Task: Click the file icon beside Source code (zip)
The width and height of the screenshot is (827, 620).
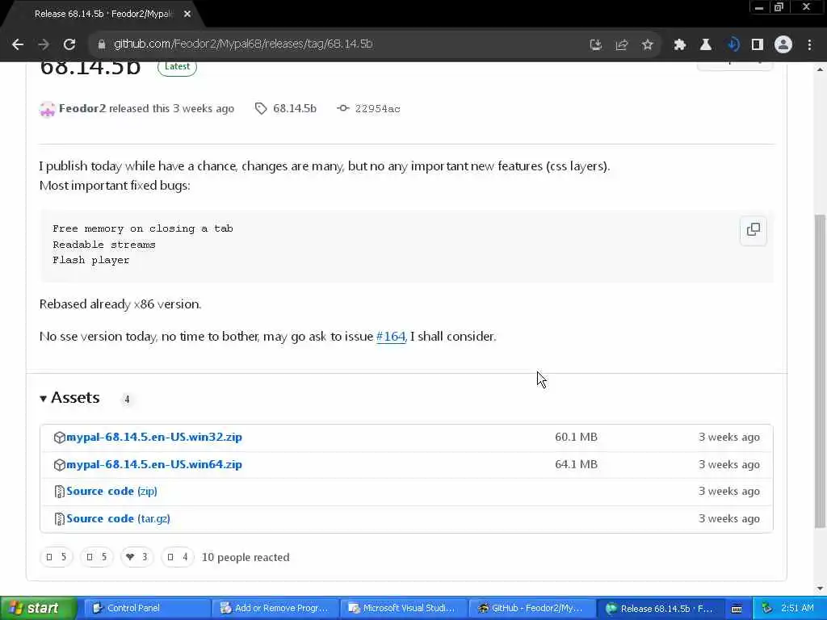Action: 59,492
